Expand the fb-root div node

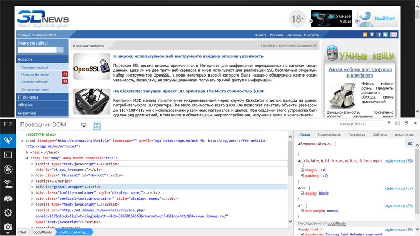(x=32, y=176)
